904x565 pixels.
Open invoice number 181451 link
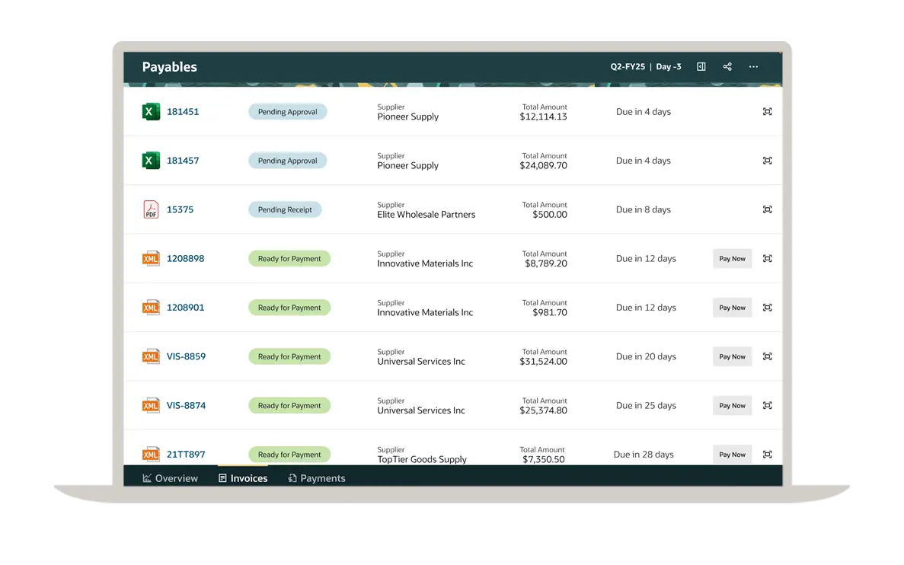pos(183,112)
